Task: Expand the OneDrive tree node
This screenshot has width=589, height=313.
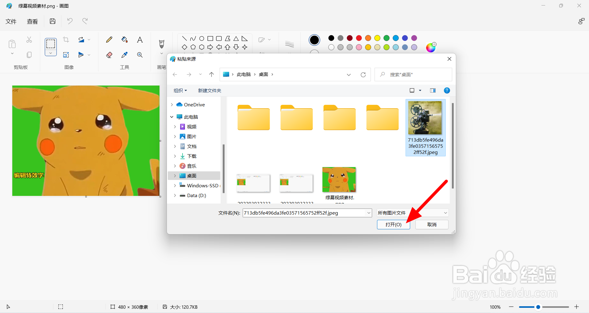Action: [172, 105]
